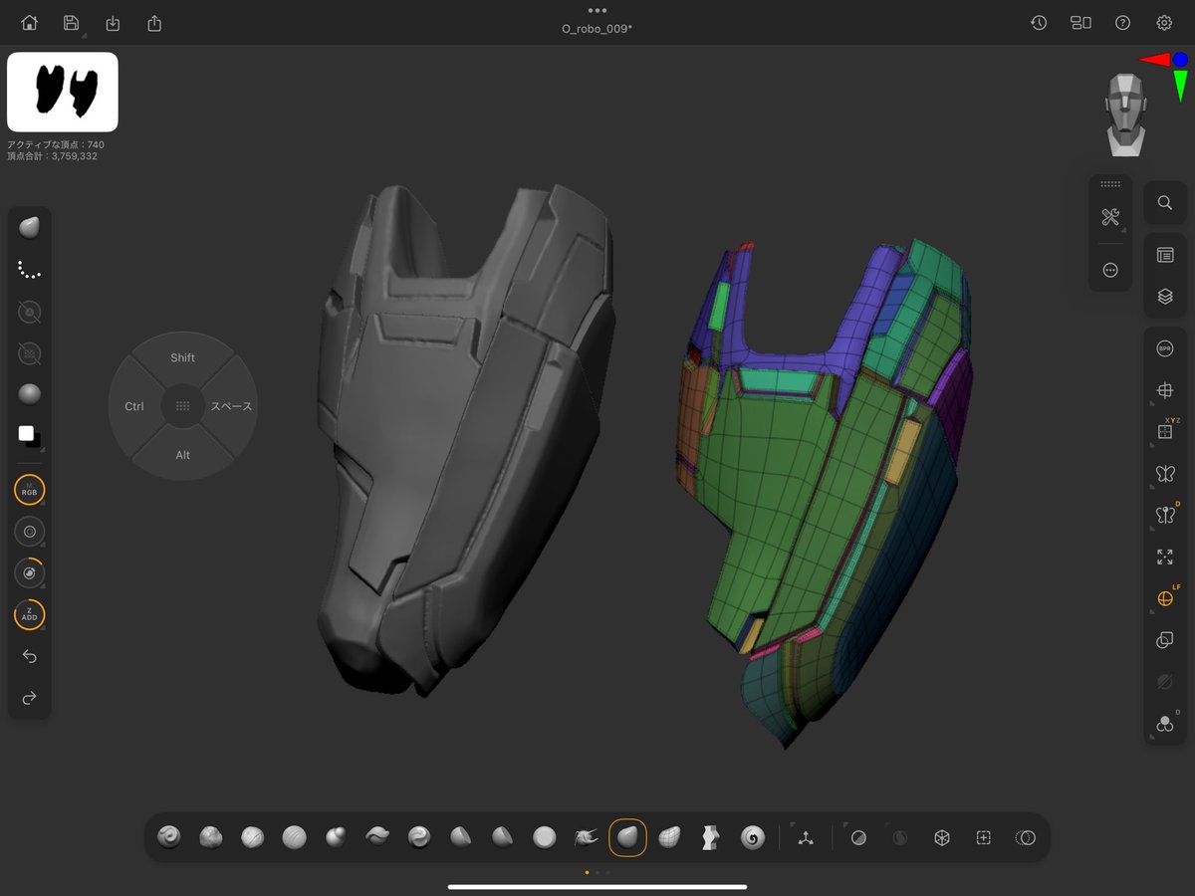Toggle the dynamic symmetry butterfly with D
Screen dimensions: 1195x896
1164,515
